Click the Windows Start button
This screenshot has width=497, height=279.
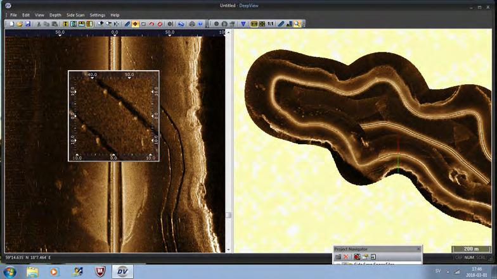pos(10,272)
